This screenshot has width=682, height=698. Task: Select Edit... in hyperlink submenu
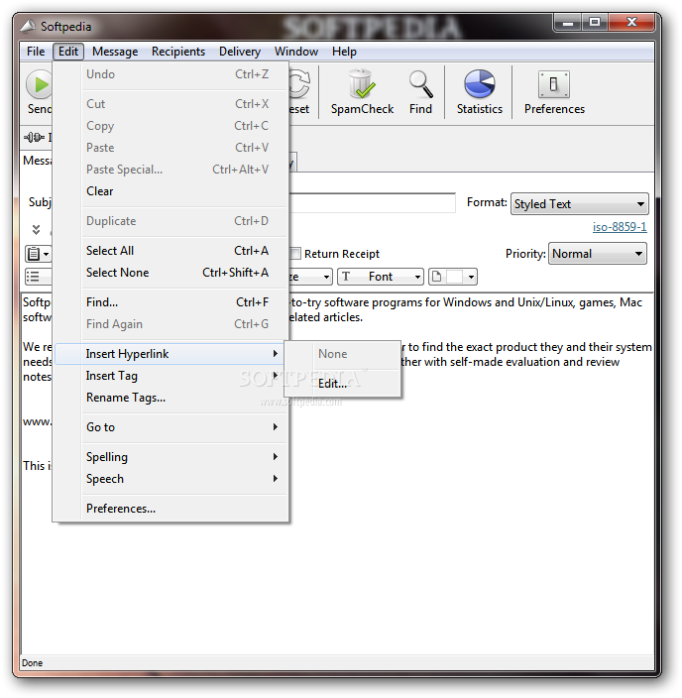coord(342,384)
